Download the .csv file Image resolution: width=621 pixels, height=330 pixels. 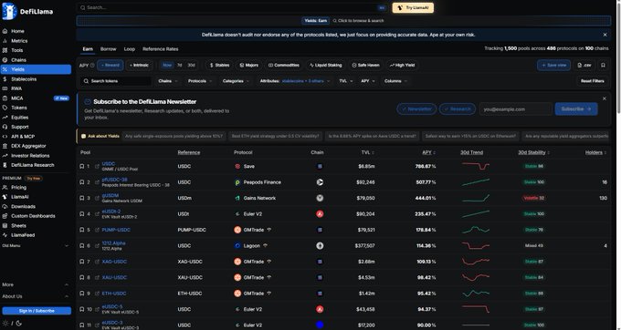(x=584, y=66)
